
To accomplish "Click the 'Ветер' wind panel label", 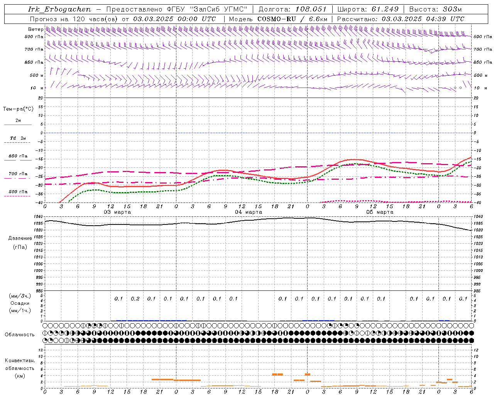I will click(x=36, y=29).
